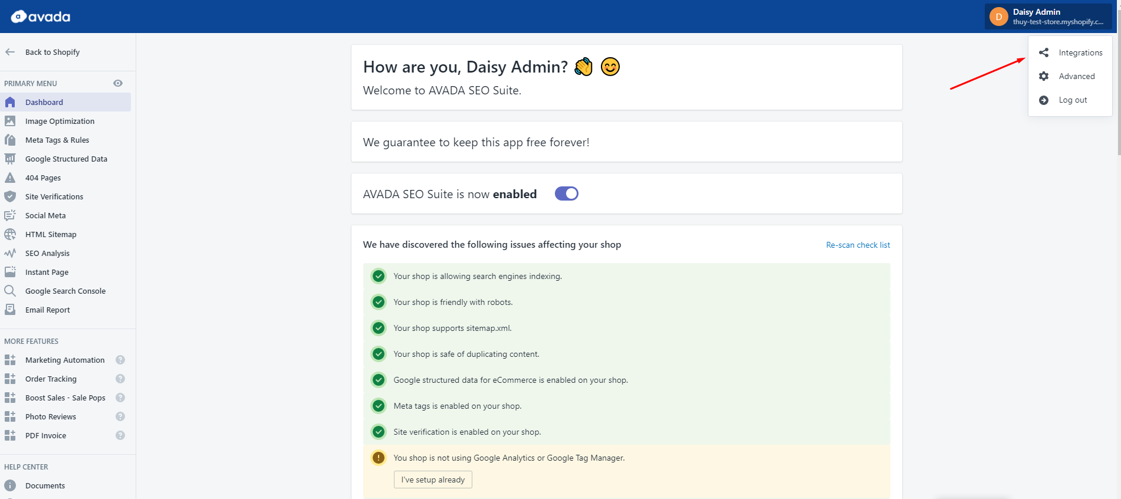Click the Boost Sales grid icon
The height and width of the screenshot is (499, 1121).
10,398
